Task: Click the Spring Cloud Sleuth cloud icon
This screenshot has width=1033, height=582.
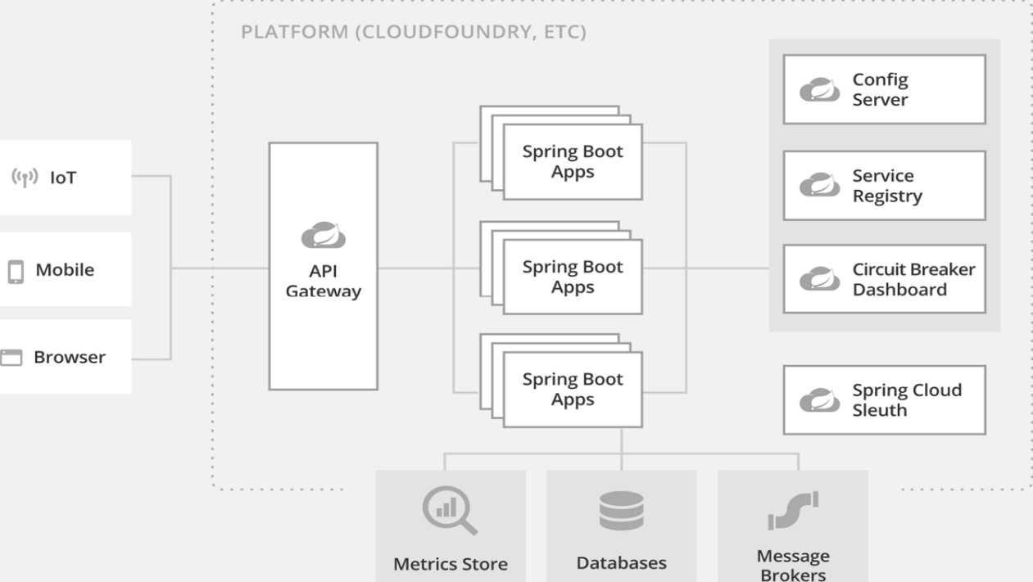Action: pyautogui.click(x=820, y=400)
